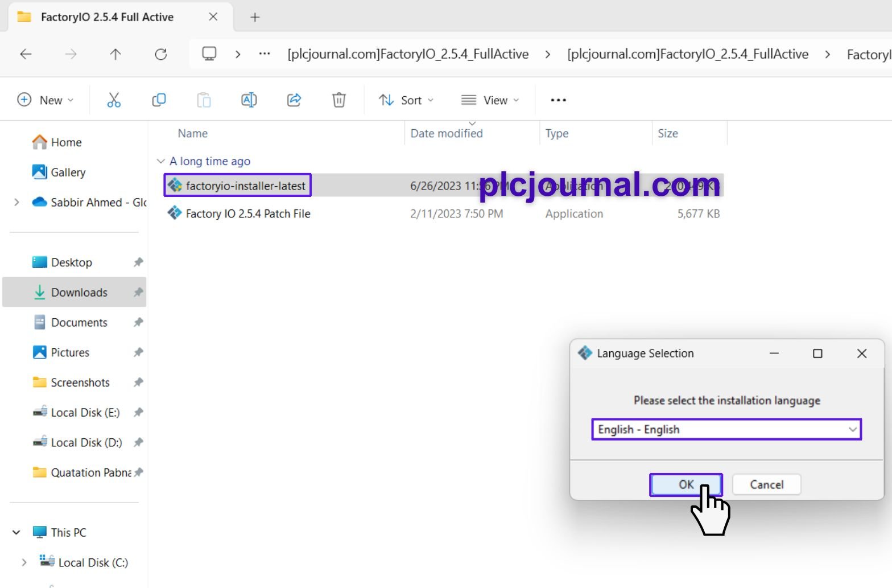The image size is (892, 588).
Task: Select the factoryio-installer-latest file name
Action: (x=246, y=186)
